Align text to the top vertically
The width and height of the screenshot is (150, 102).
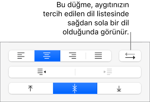pyautogui.click(x=31, y=88)
